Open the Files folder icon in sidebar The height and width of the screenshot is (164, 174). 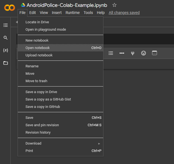coord(5,63)
